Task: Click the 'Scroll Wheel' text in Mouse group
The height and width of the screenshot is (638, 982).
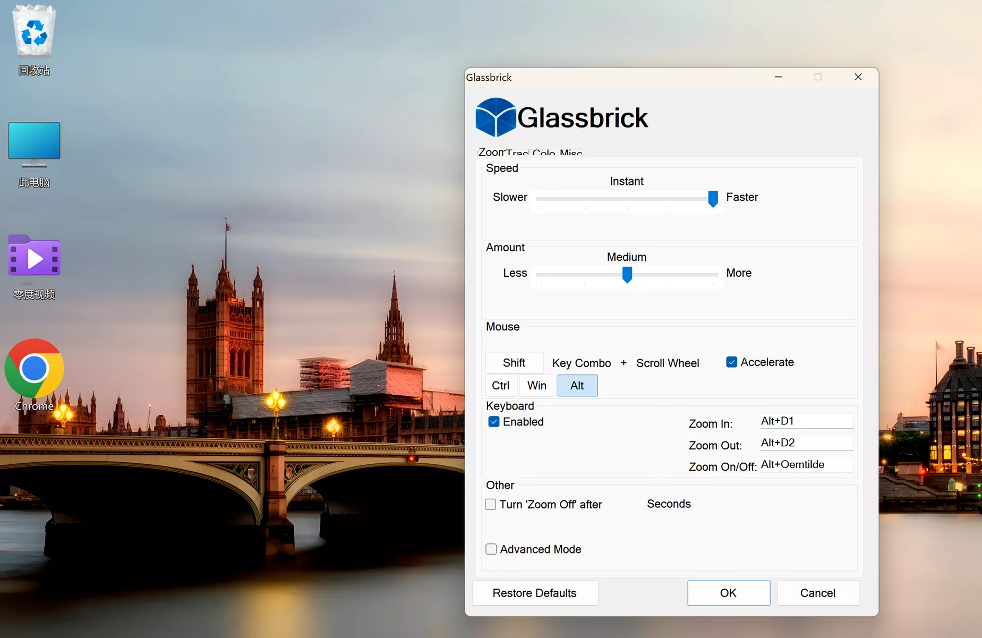Action: coord(668,363)
